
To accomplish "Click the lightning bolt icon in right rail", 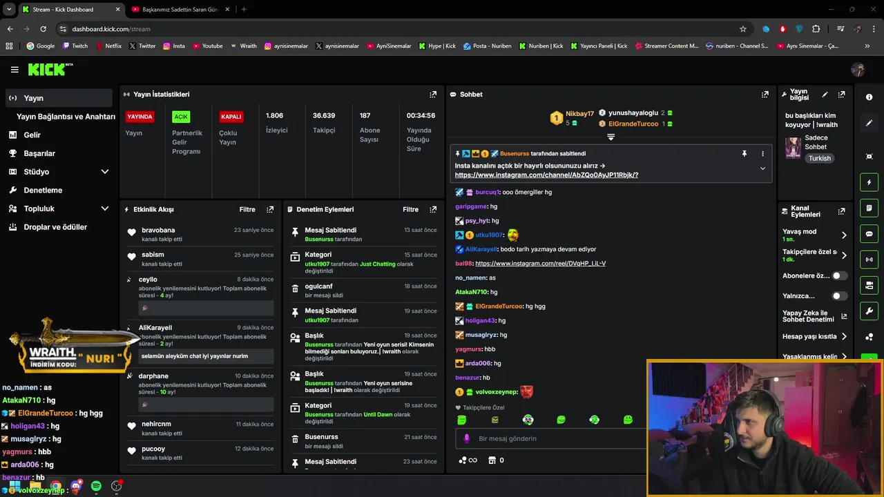I will point(869,182).
